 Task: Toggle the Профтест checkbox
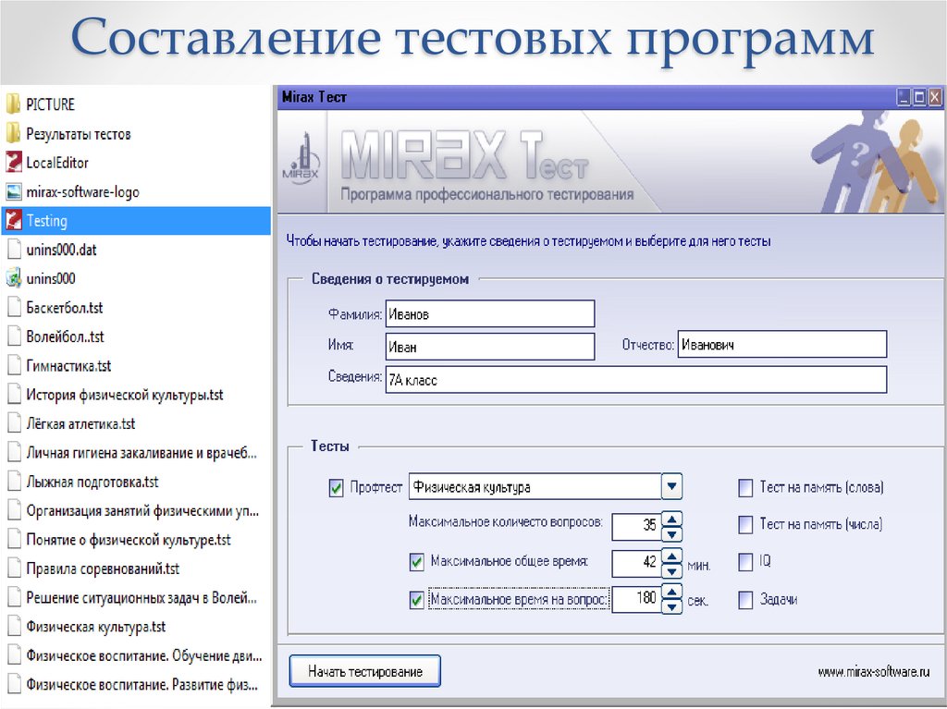point(337,487)
